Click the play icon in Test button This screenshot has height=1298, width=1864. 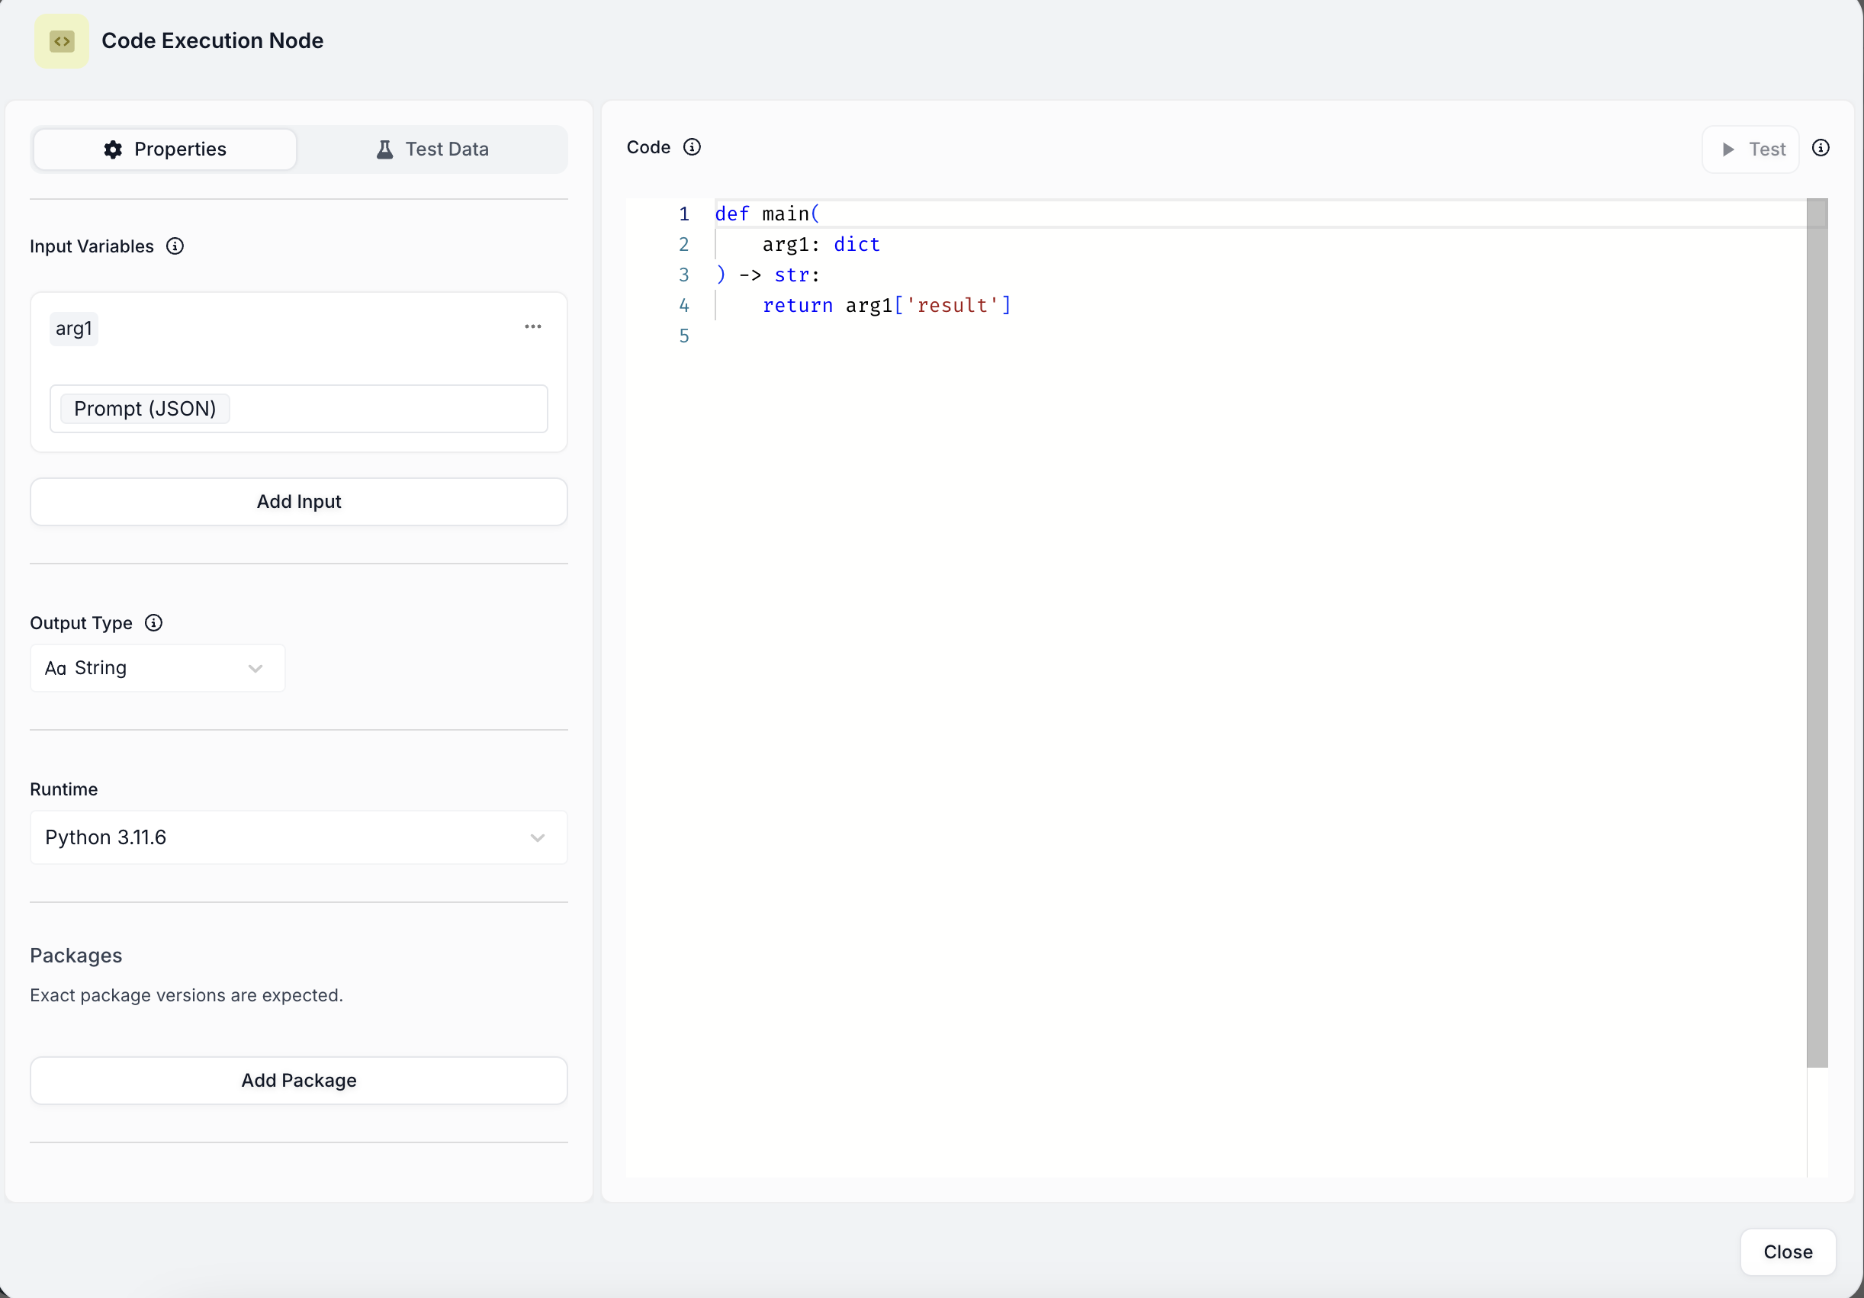coord(1728,149)
